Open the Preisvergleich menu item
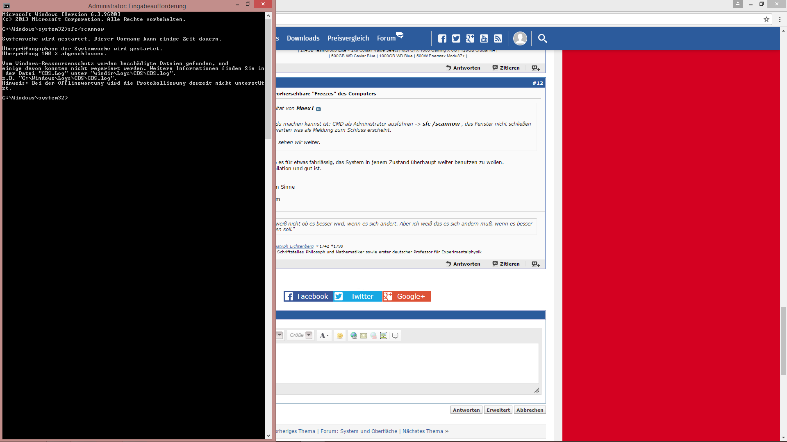The image size is (787, 442). [x=348, y=38]
